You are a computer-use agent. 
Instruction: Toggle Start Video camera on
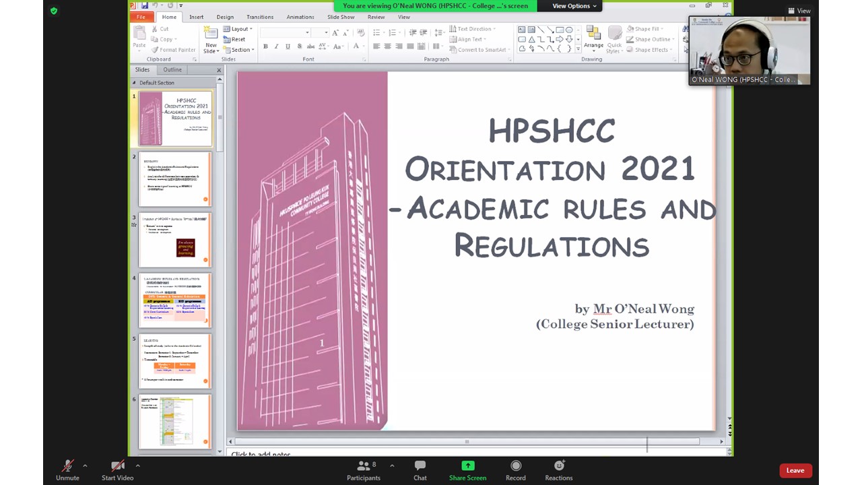tap(117, 465)
